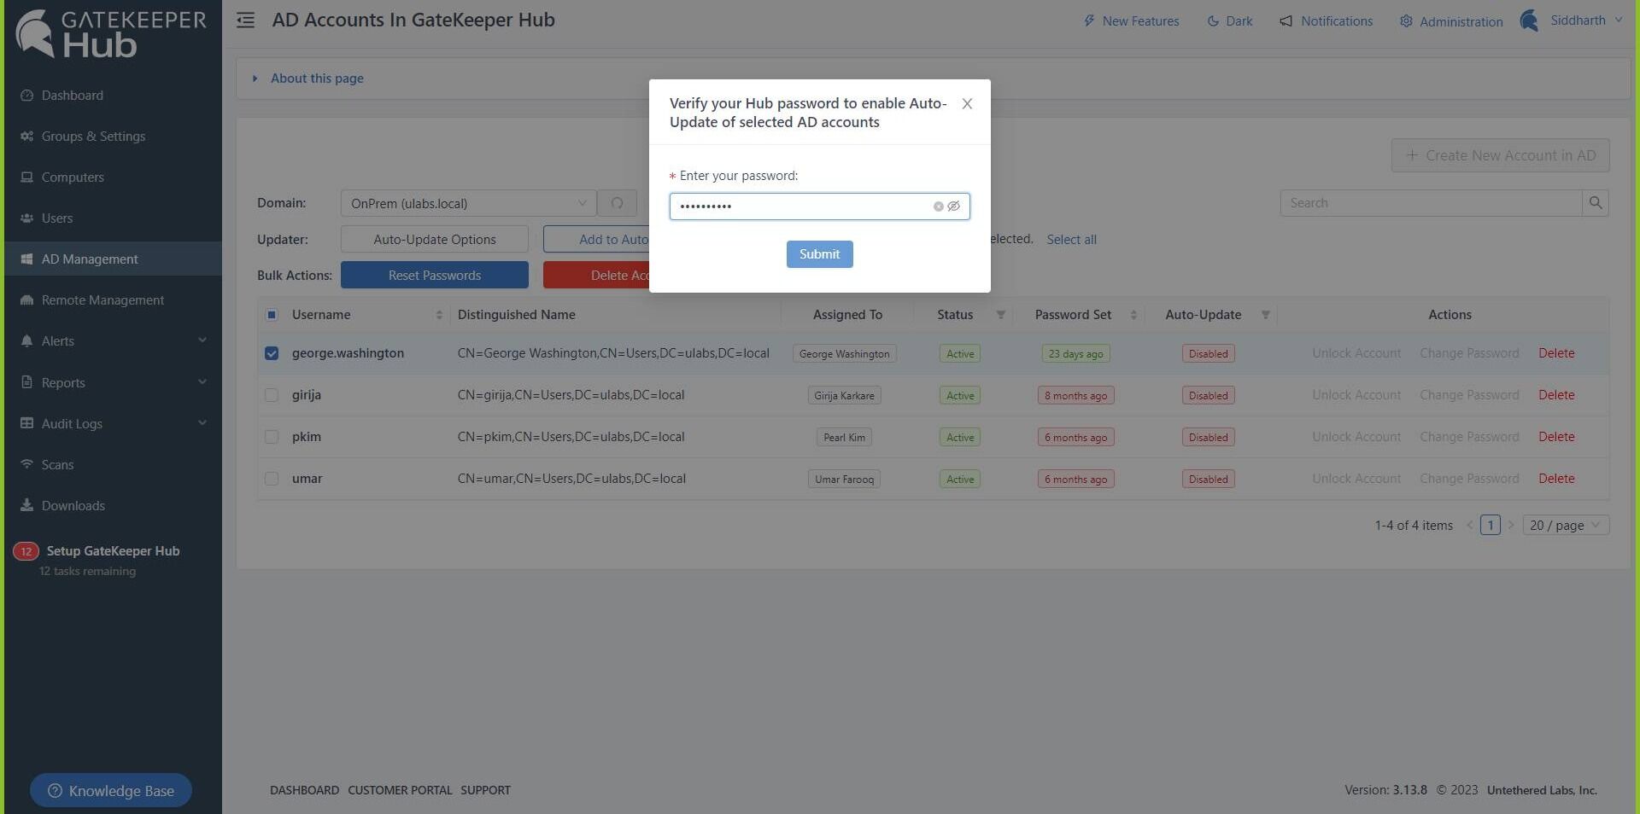Open Groups & Settings in sidebar

[113, 137]
